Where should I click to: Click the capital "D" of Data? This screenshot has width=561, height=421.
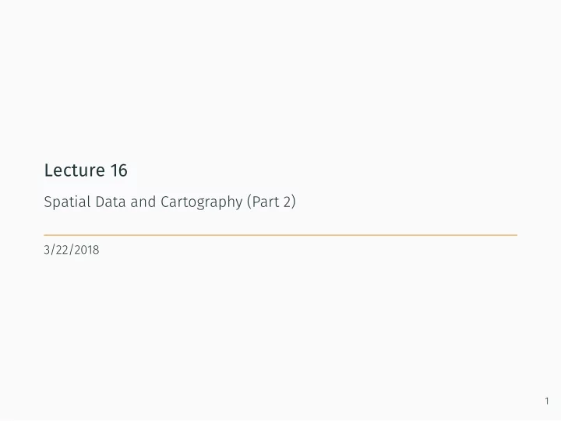click(x=100, y=202)
